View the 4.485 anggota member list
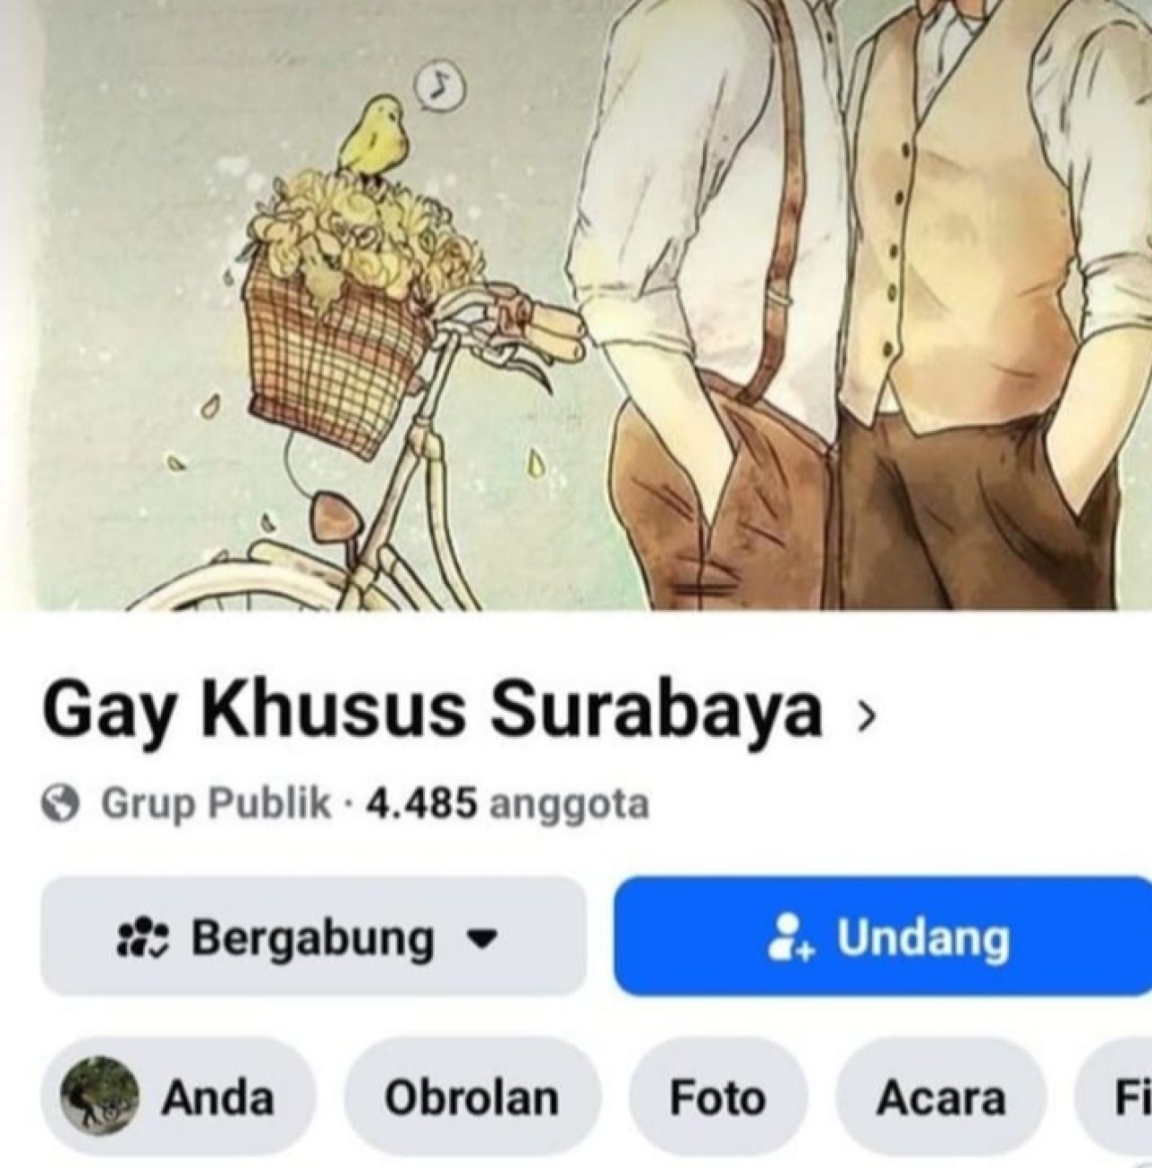This screenshot has width=1152, height=1168. pyautogui.click(x=508, y=804)
